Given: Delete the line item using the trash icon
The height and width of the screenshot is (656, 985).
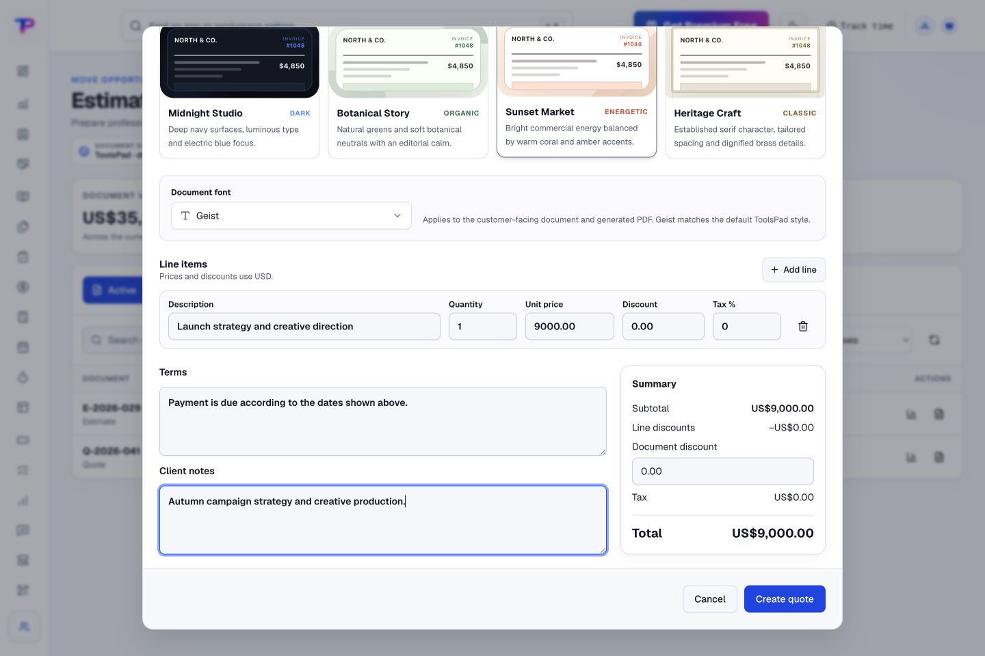Looking at the screenshot, I should [x=803, y=327].
